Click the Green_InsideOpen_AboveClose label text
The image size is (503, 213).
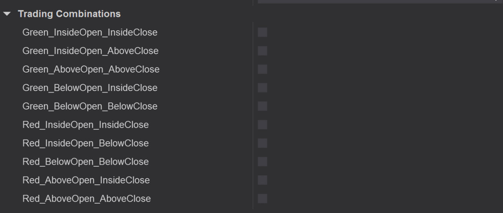click(x=90, y=51)
